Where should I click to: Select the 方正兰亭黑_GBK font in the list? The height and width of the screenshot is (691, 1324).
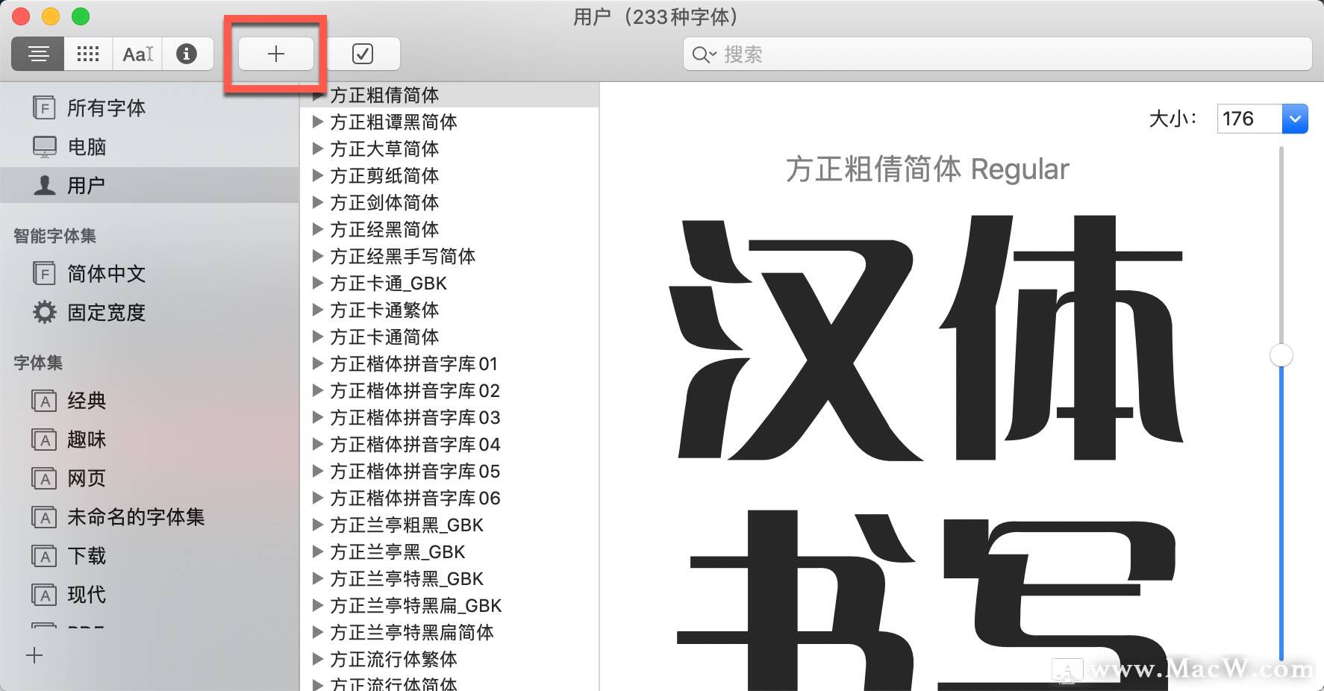pos(399,551)
